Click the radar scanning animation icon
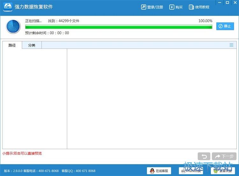239x176 pixels. coord(13,26)
